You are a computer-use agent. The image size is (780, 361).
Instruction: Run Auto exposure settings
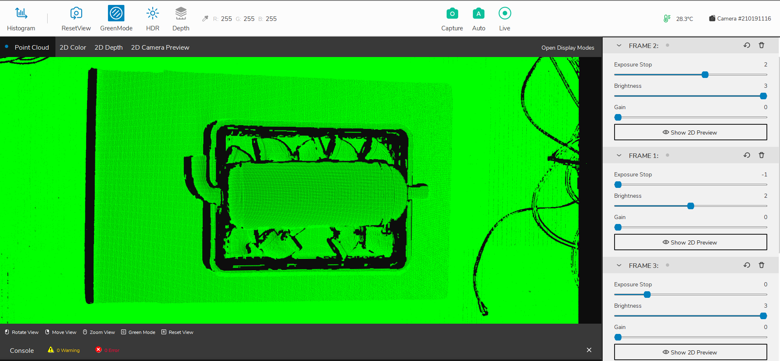click(x=478, y=14)
